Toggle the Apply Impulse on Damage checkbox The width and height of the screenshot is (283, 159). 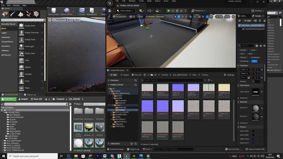253,139
